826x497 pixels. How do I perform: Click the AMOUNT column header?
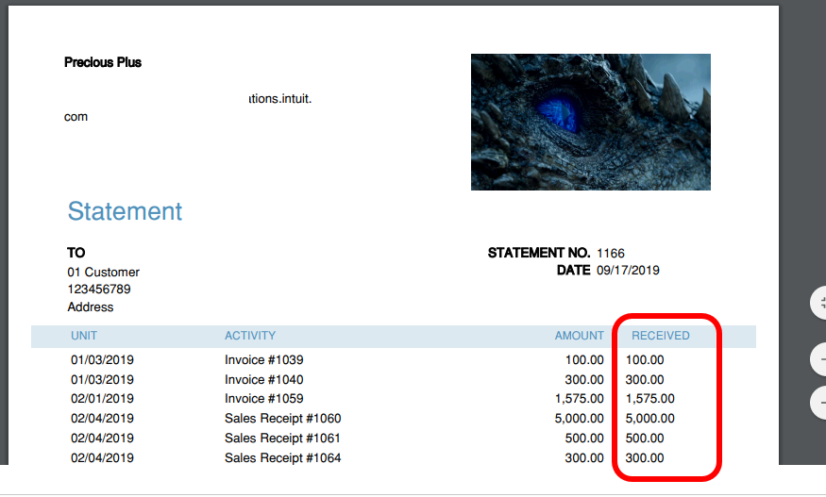coord(580,336)
